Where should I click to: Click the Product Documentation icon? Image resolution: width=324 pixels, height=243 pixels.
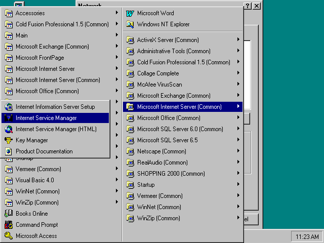[x=9, y=151]
